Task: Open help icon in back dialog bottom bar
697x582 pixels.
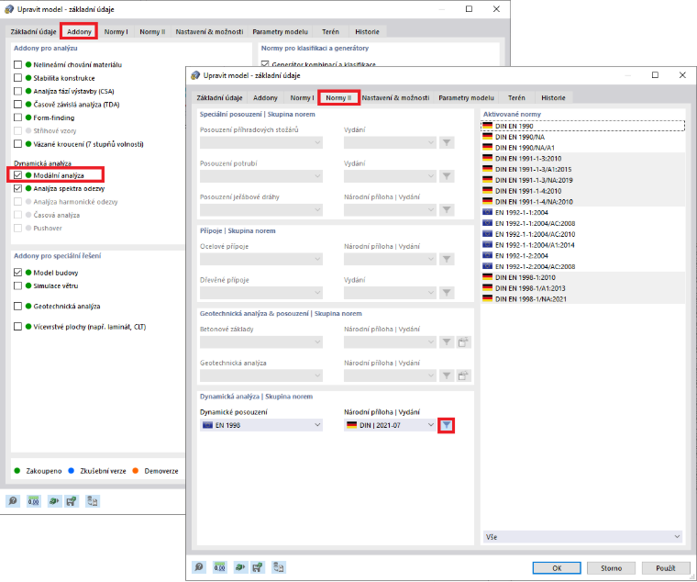Action: [13, 501]
